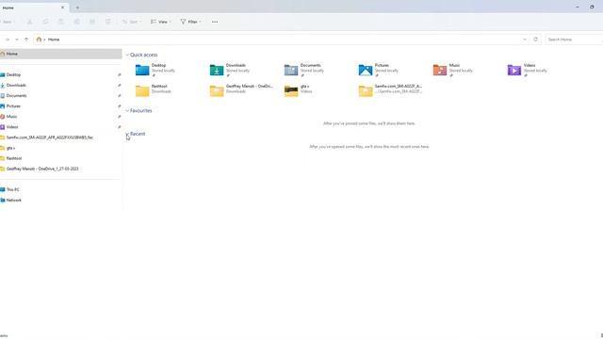Click the Share icon in the toolbar
This screenshot has height=339, width=603.
click(92, 22)
